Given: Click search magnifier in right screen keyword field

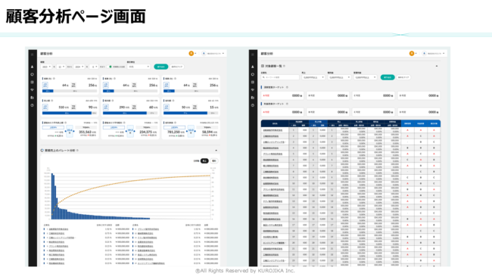Looking at the screenshot, I should [x=264, y=77].
